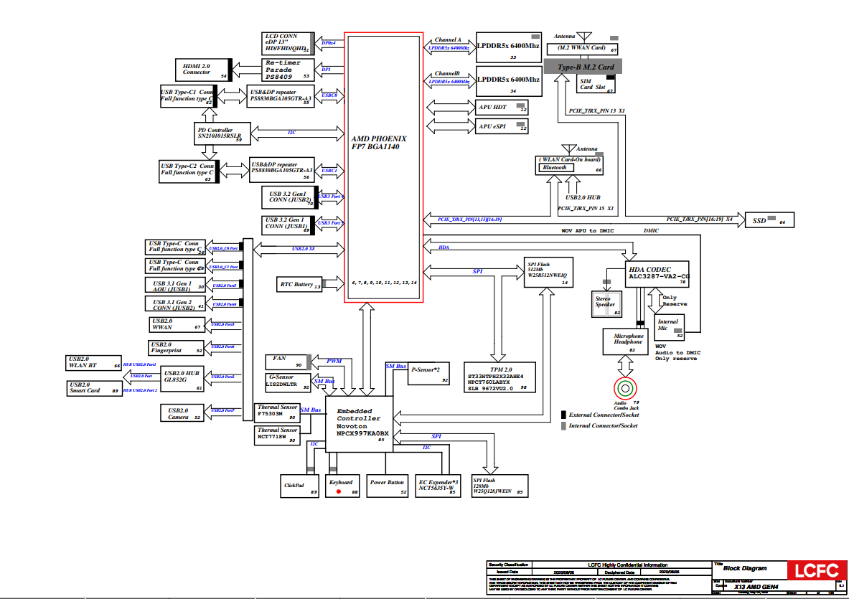Click the USB2.0 Camera block

click(182, 413)
